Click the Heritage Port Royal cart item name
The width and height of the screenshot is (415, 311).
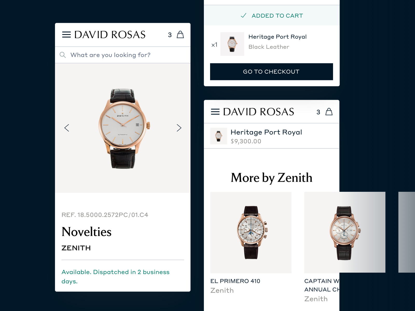click(278, 37)
